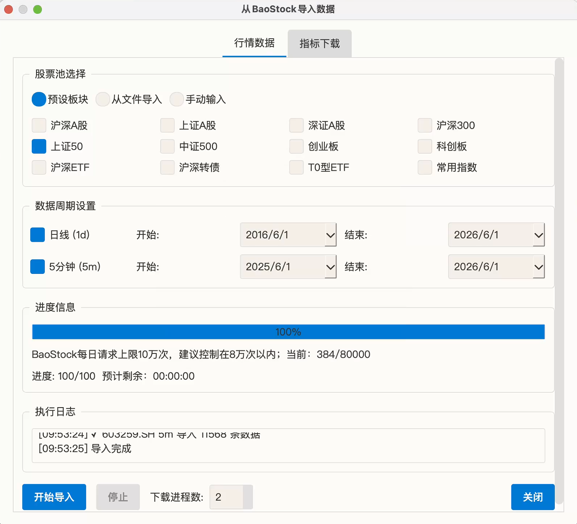Close the window with the red button
Viewport: 577px width, 524px height.
point(8,9)
